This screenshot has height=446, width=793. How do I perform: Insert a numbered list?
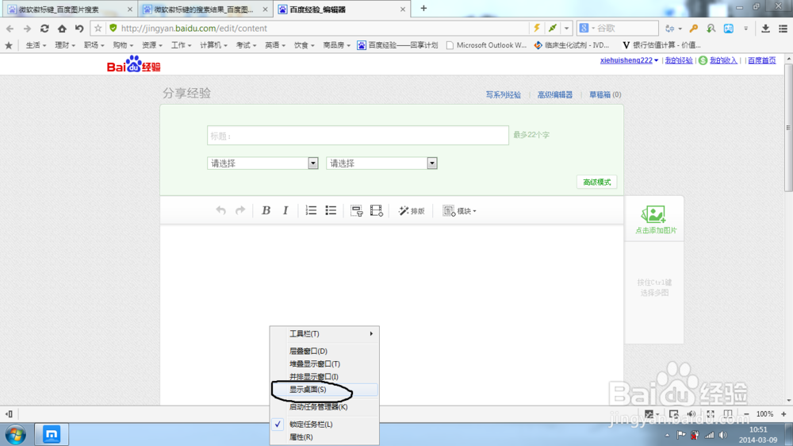(311, 210)
